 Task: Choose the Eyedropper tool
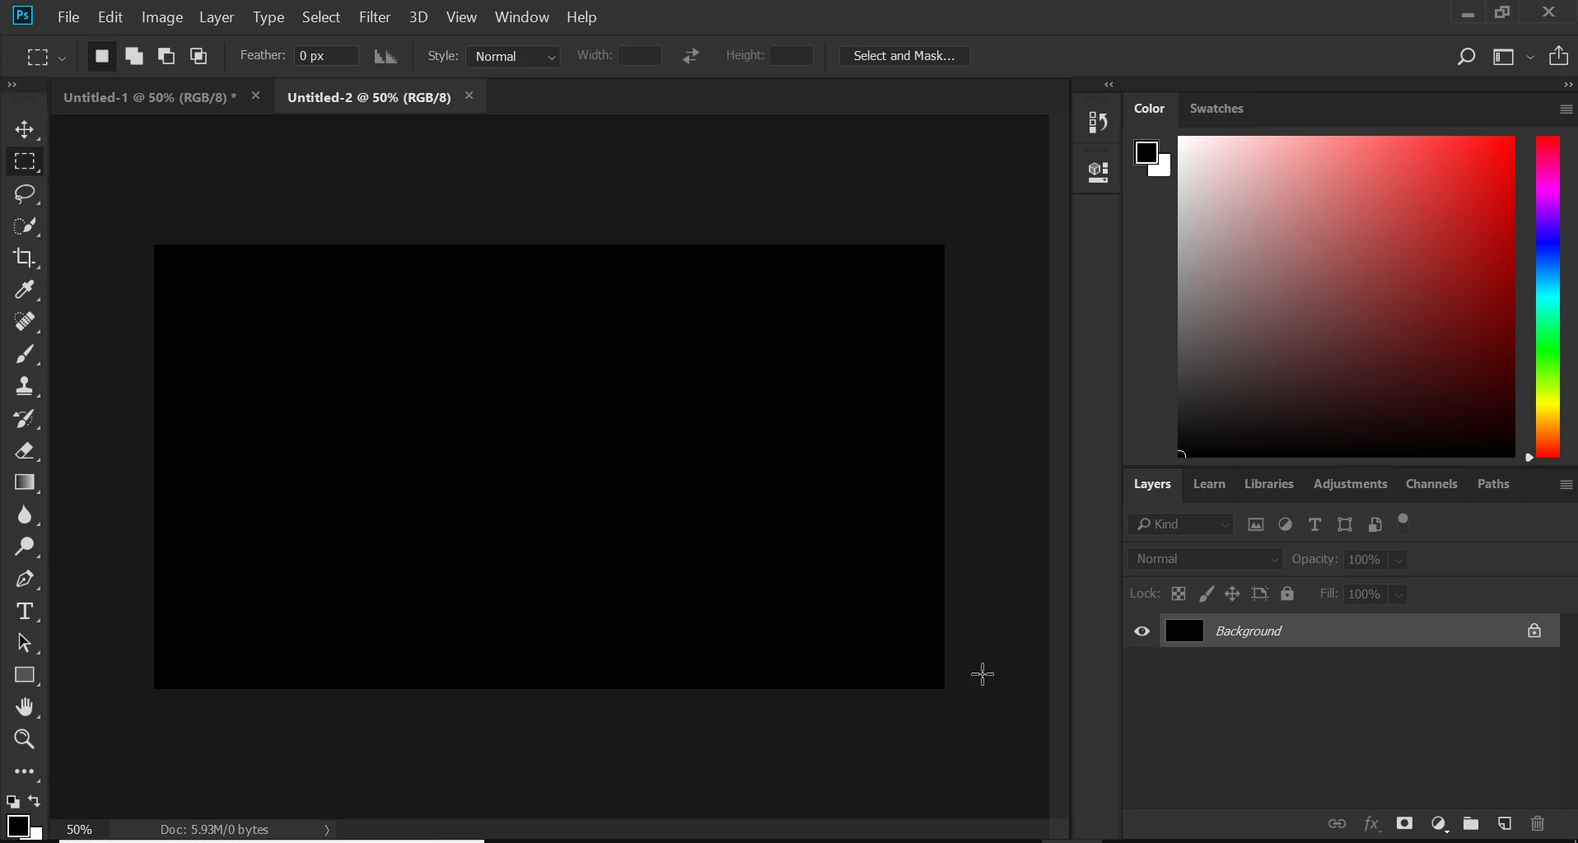pyautogui.click(x=25, y=291)
